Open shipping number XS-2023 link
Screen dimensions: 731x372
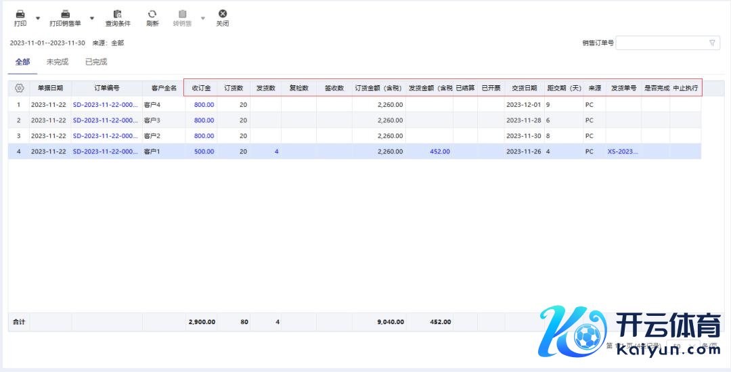pos(623,152)
